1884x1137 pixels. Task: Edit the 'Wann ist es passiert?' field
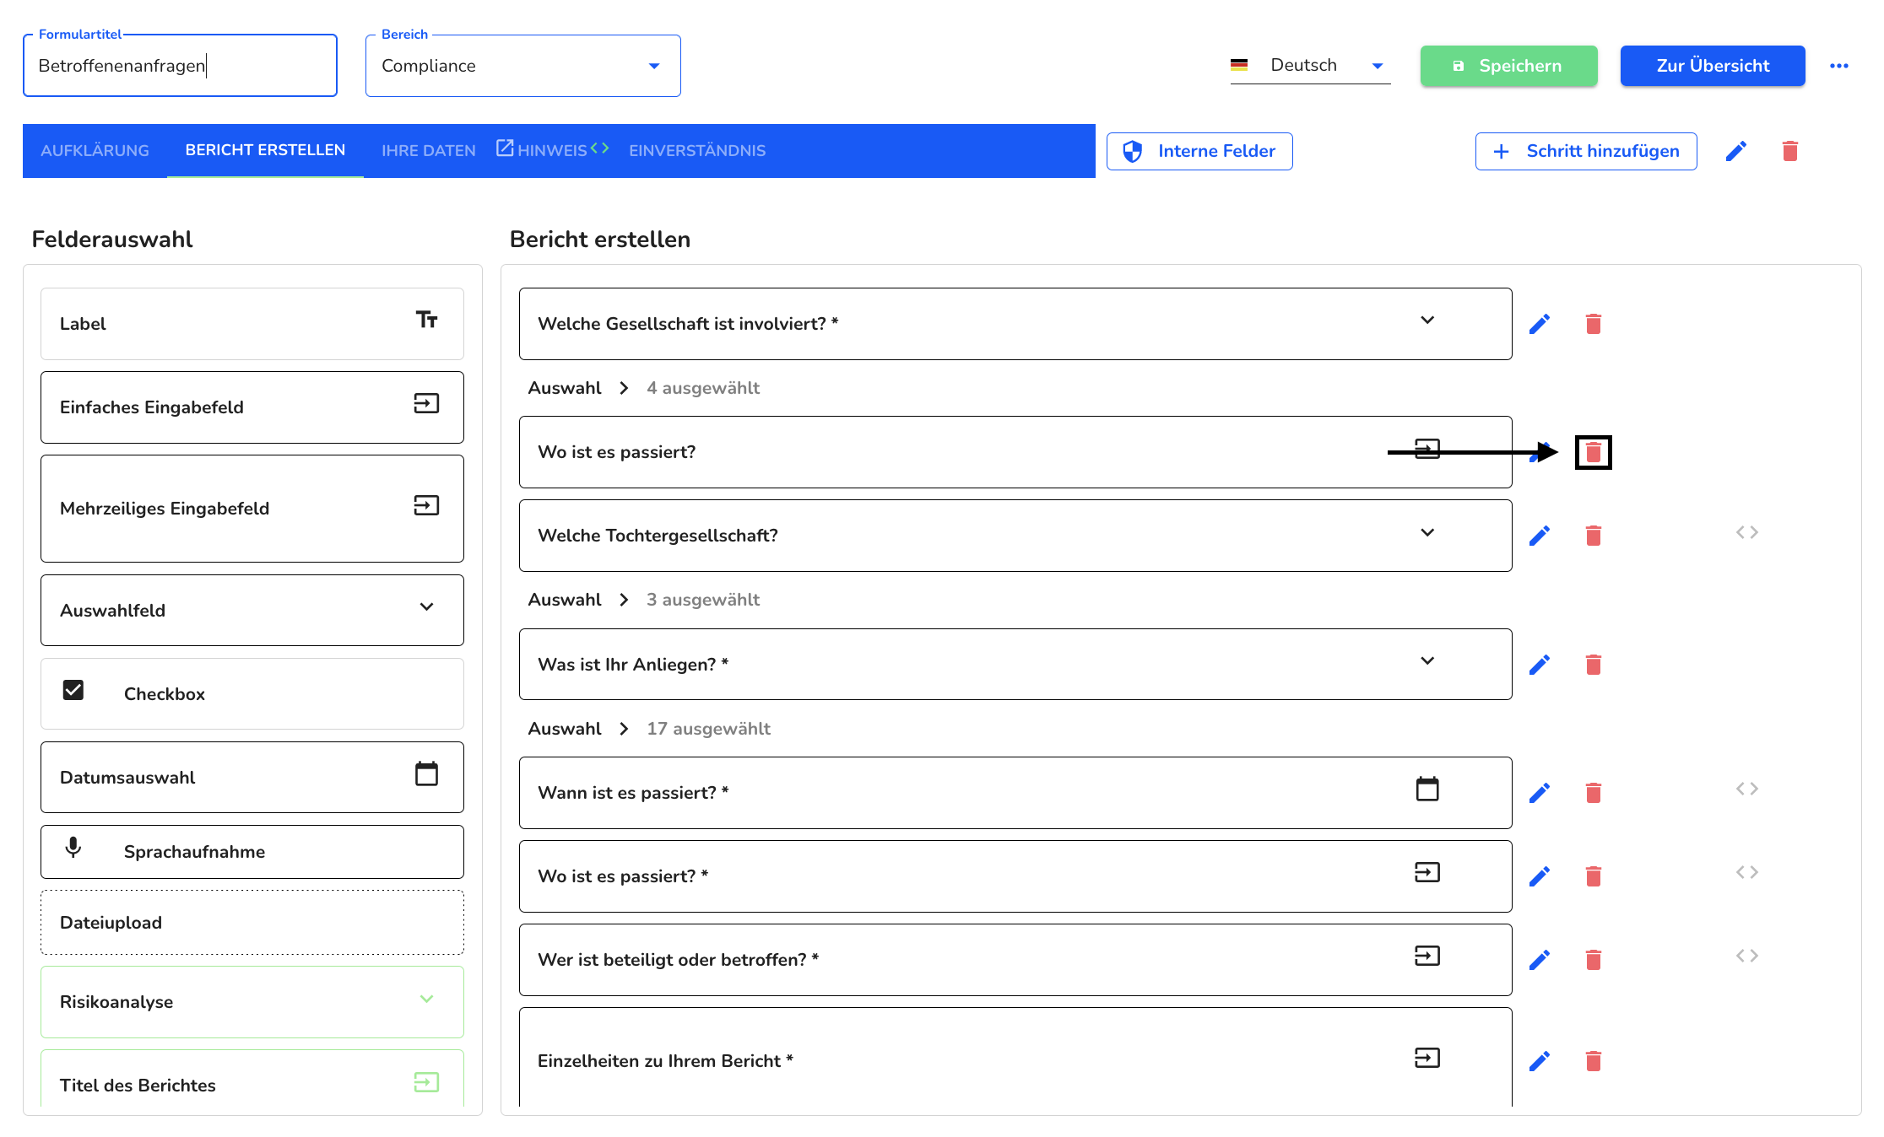click(x=1539, y=793)
